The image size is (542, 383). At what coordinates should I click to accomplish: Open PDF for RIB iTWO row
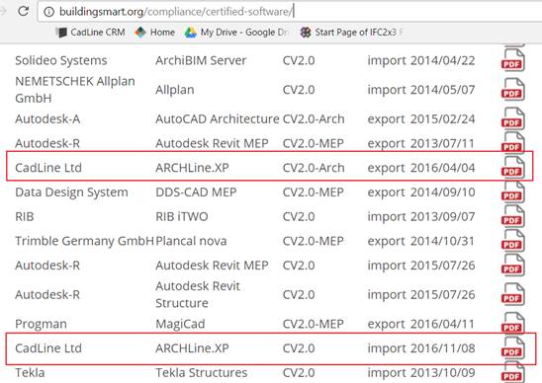[x=512, y=216]
